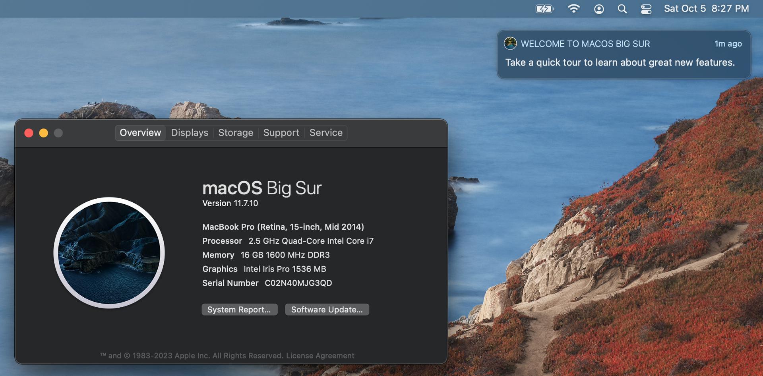
Task: Click the 16 GB 1600 MHz DDR3 value
Action: 285,255
